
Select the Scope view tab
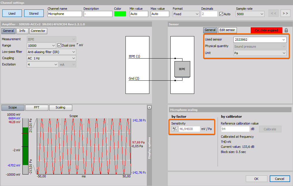coord(13,108)
